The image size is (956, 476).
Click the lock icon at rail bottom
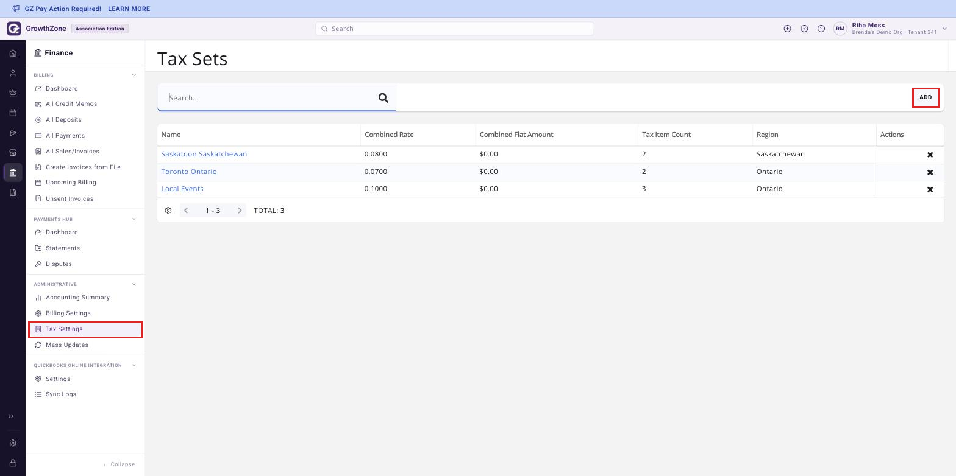point(13,463)
